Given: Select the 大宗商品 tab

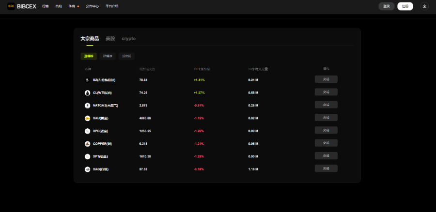Looking at the screenshot, I should tap(90, 39).
